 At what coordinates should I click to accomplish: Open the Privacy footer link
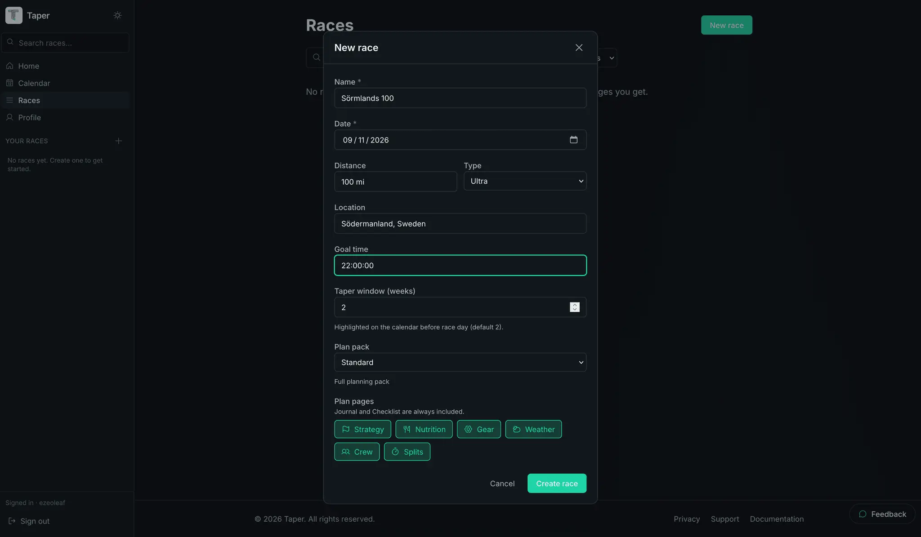[687, 519]
